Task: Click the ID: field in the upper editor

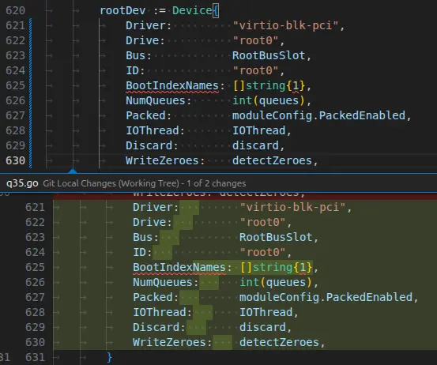Action: pos(135,70)
